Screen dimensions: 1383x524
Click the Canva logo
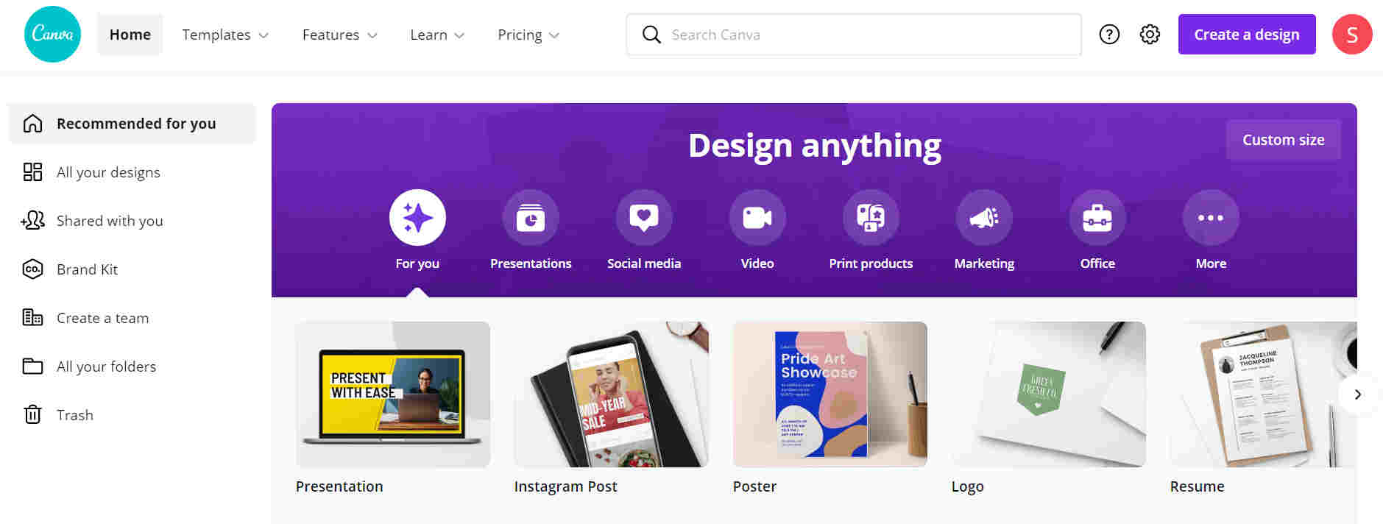point(52,34)
